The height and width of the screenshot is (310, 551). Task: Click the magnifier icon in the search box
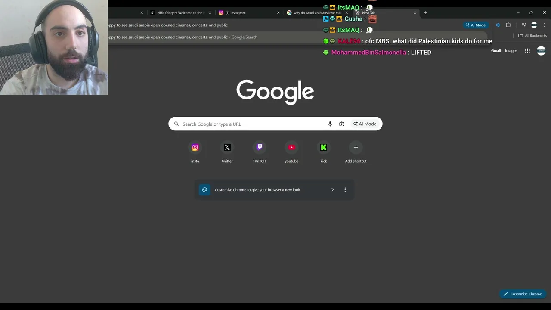(x=176, y=124)
